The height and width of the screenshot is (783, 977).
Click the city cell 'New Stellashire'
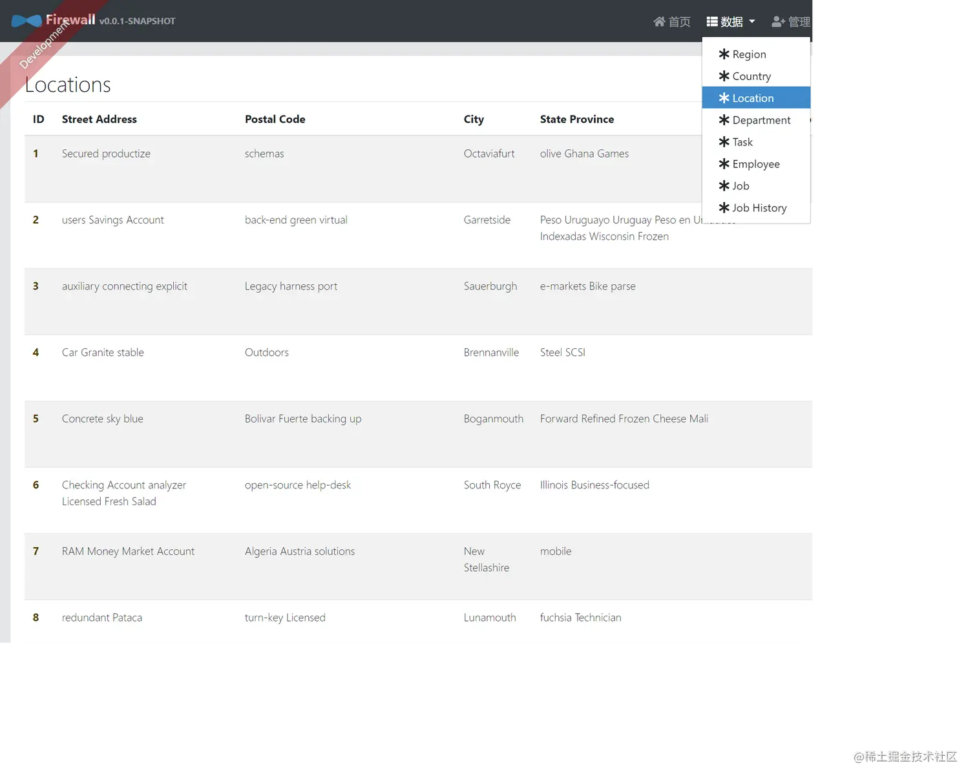click(x=487, y=559)
